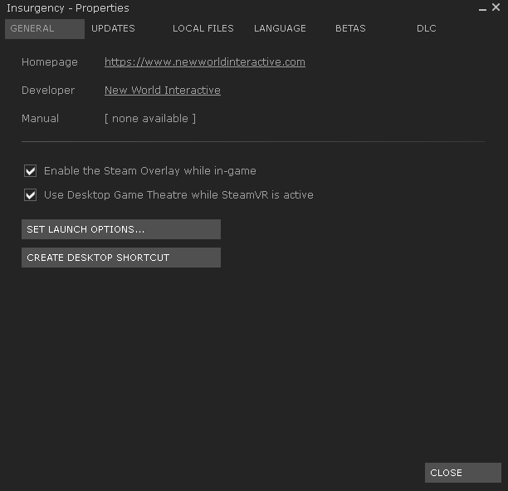Go to the Betas tab

pos(350,28)
